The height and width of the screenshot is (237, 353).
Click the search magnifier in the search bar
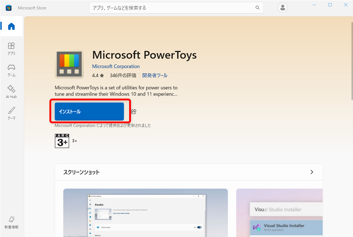[x=257, y=7]
